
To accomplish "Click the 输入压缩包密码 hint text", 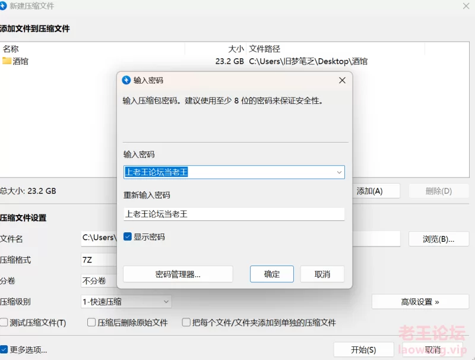I will [x=223, y=100].
